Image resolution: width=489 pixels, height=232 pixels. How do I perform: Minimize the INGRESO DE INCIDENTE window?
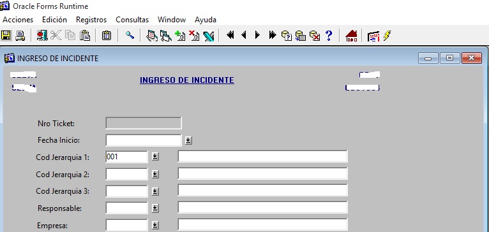pos(428,58)
